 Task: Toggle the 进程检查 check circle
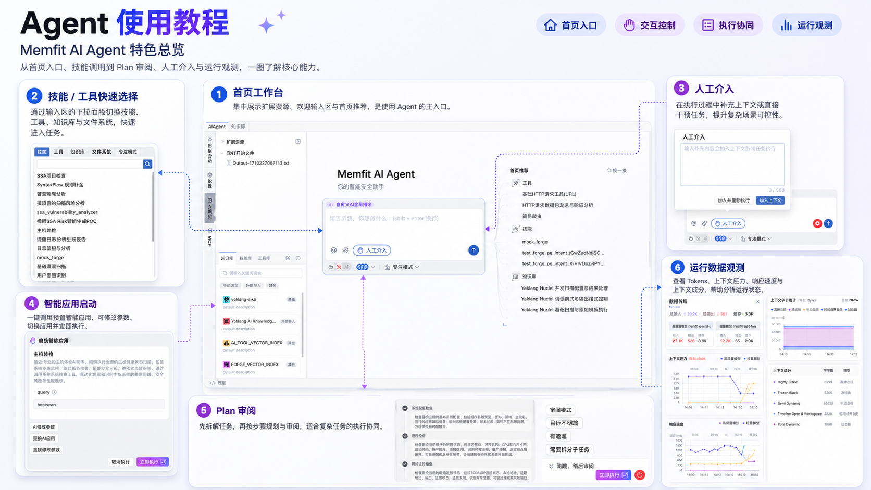pyautogui.click(x=405, y=436)
